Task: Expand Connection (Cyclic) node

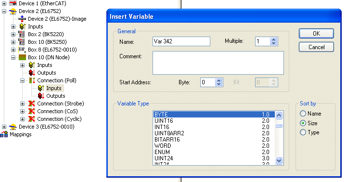Action: [x=22, y=119]
